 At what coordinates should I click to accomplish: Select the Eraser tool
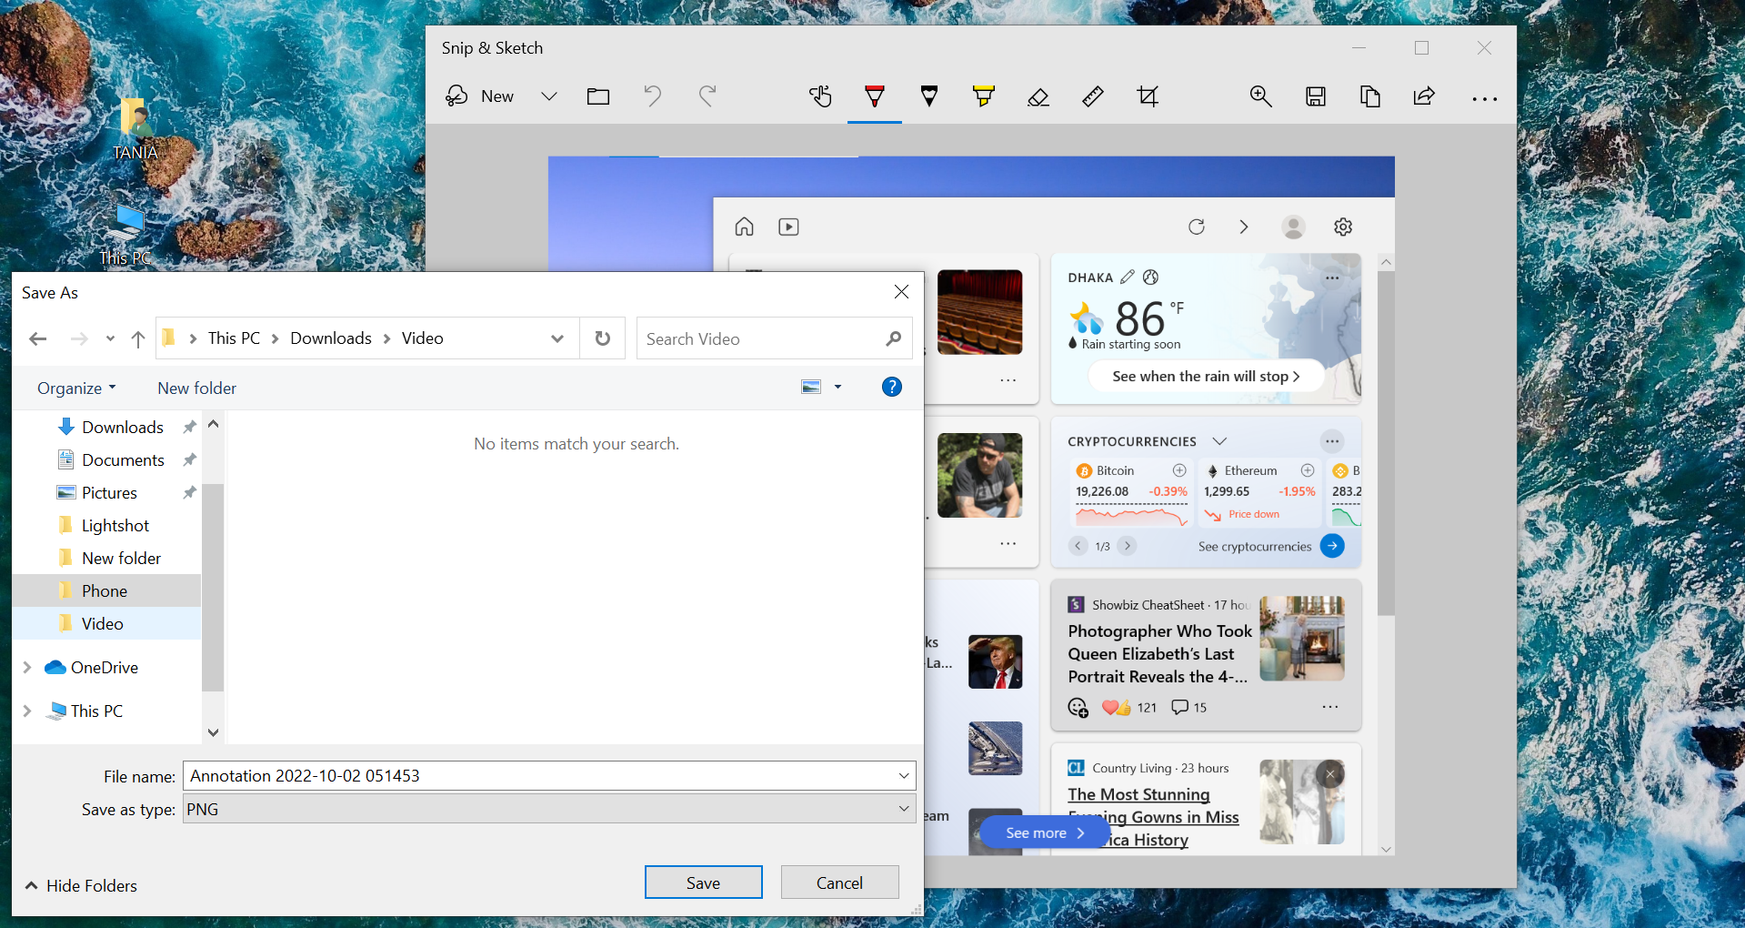click(x=1038, y=96)
